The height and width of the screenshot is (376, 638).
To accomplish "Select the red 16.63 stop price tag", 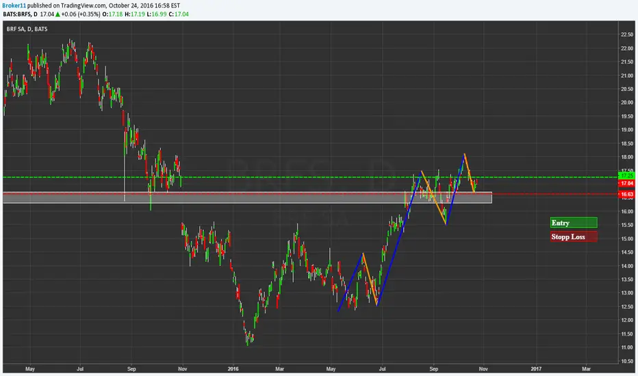I will pyautogui.click(x=626, y=194).
